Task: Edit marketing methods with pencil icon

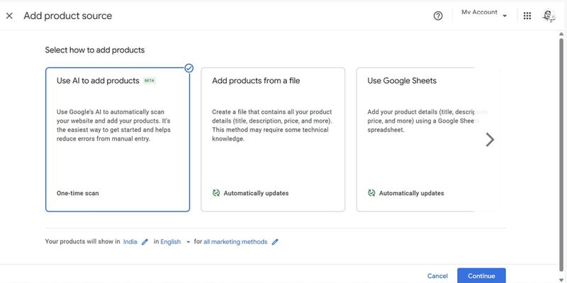Action: tap(275, 242)
